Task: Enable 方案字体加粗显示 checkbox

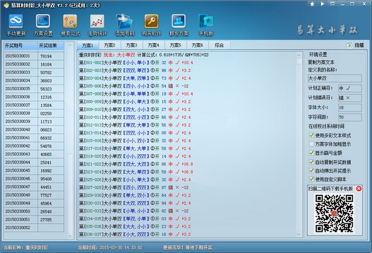Action: pyautogui.click(x=311, y=144)
